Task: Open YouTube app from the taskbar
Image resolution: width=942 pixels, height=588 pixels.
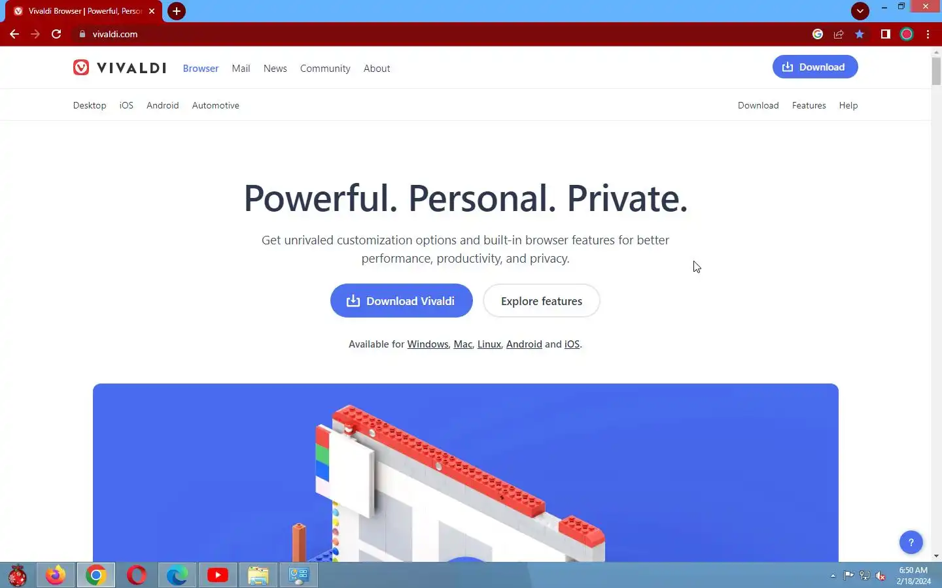Action: 218,575
